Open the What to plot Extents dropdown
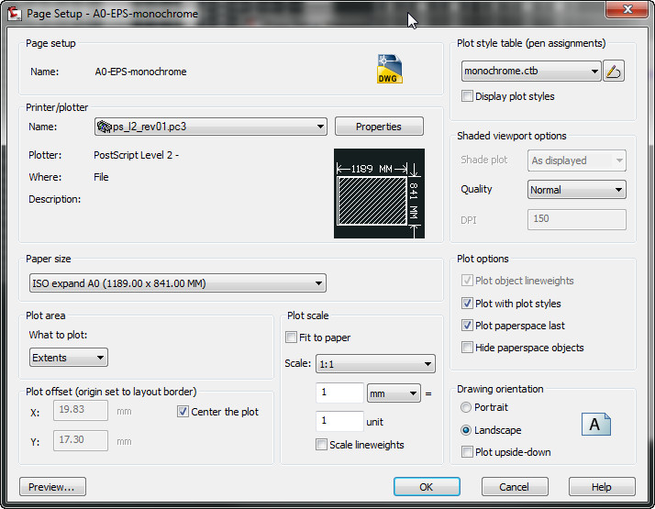Viewport: 655px width, 509px height. [69, 358]
